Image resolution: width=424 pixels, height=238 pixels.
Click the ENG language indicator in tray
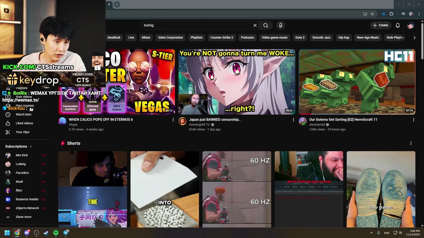387,233
